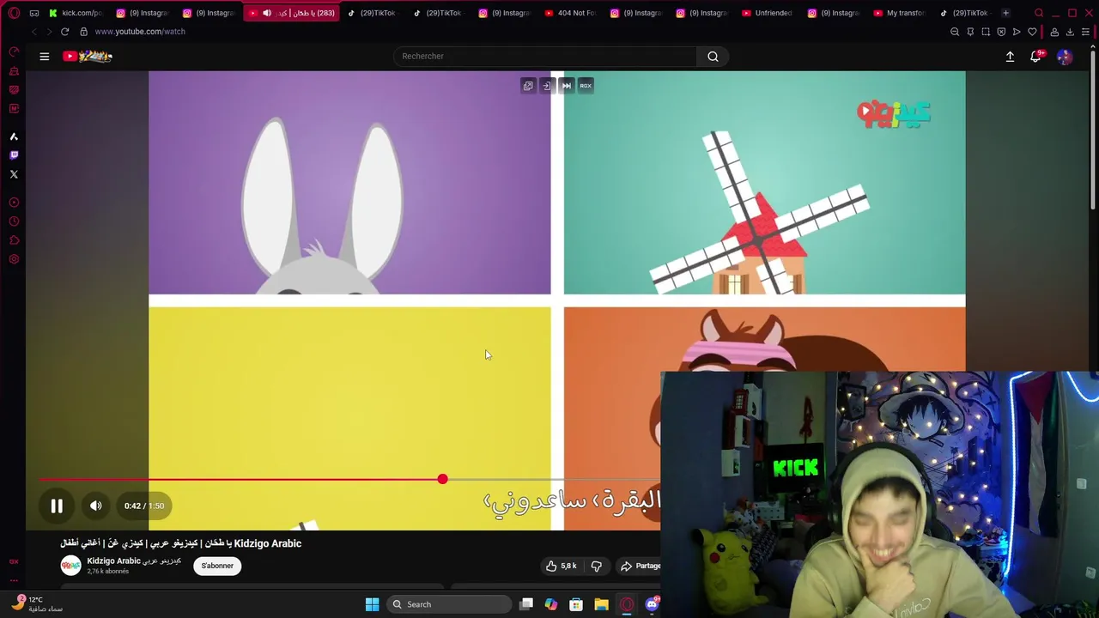Pause the playing video
Image resolution: width=1099 pixels, height=618 pixels.
click(57, 506)
